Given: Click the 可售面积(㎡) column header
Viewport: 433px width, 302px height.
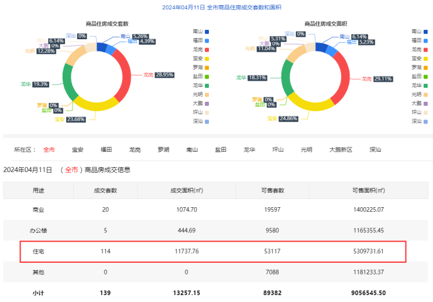Looking at the screenshot, I should point(368,190).
